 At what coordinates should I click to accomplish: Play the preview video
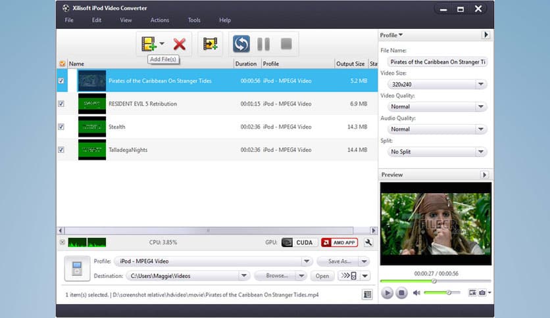click(x=387, y=293)
